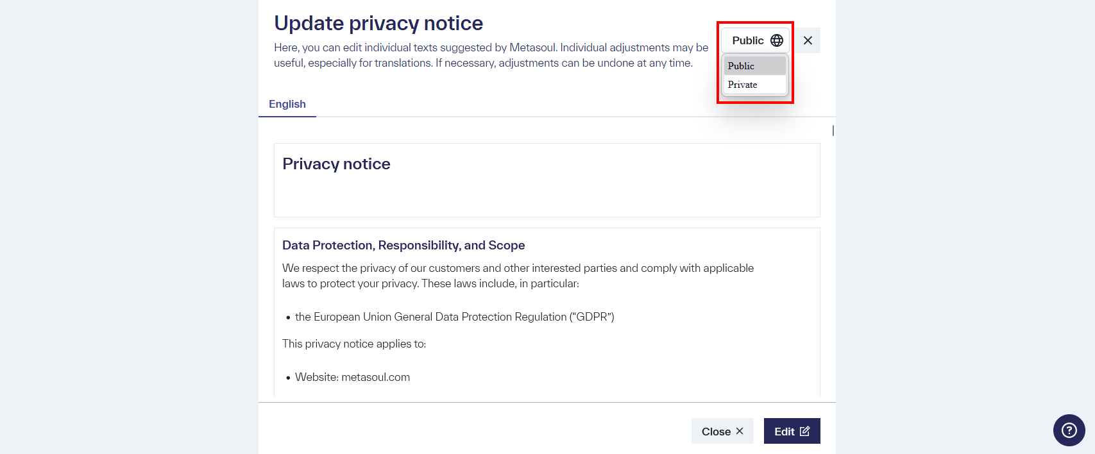Click the X icon next to the Public selector

click(808, 40)
